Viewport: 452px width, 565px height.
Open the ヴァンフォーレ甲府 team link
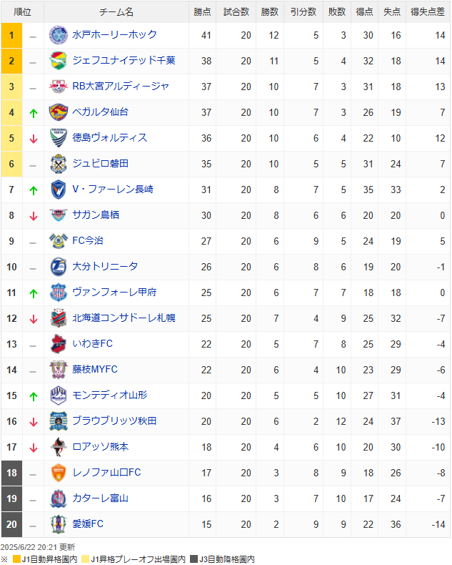click(x=114, y=293)
